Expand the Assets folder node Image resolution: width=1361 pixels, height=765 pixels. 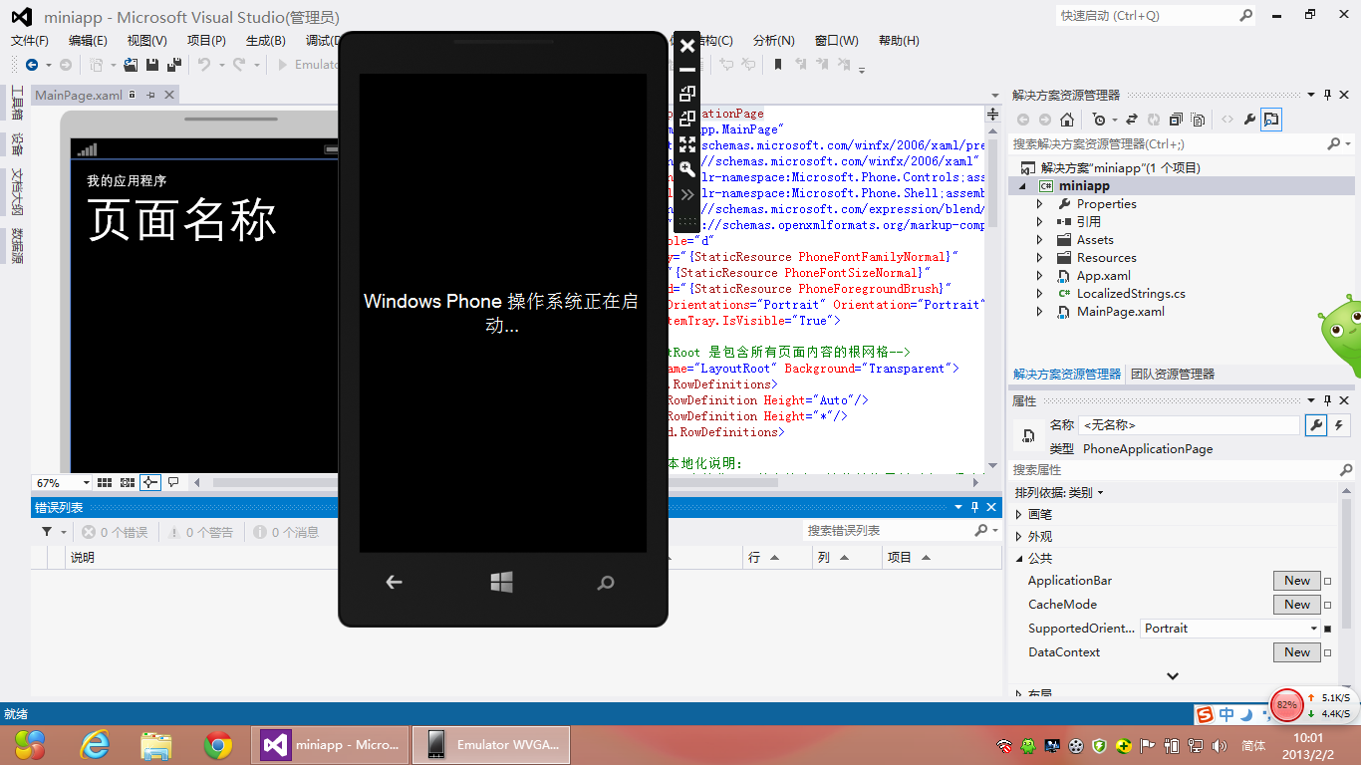pyautogui.click(x=1040, y=240)
